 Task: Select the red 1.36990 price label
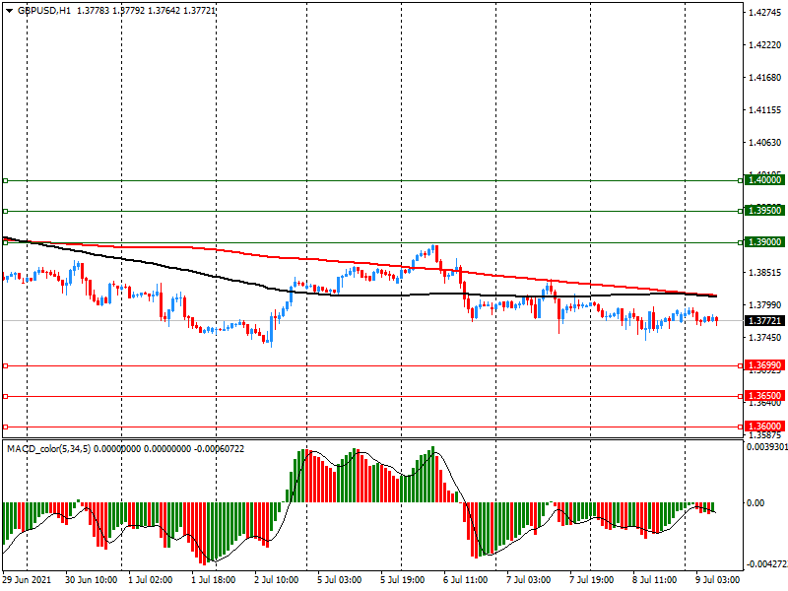pos(763,365)
